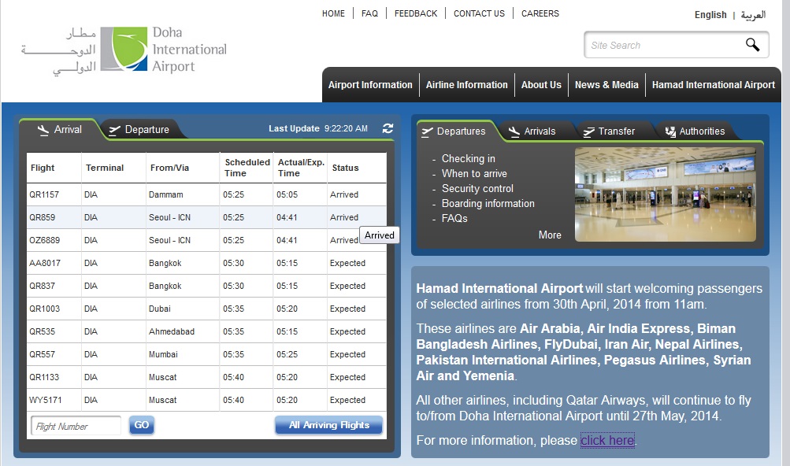Click the airport terminal photo thumbnail

(x=665, y=194)
